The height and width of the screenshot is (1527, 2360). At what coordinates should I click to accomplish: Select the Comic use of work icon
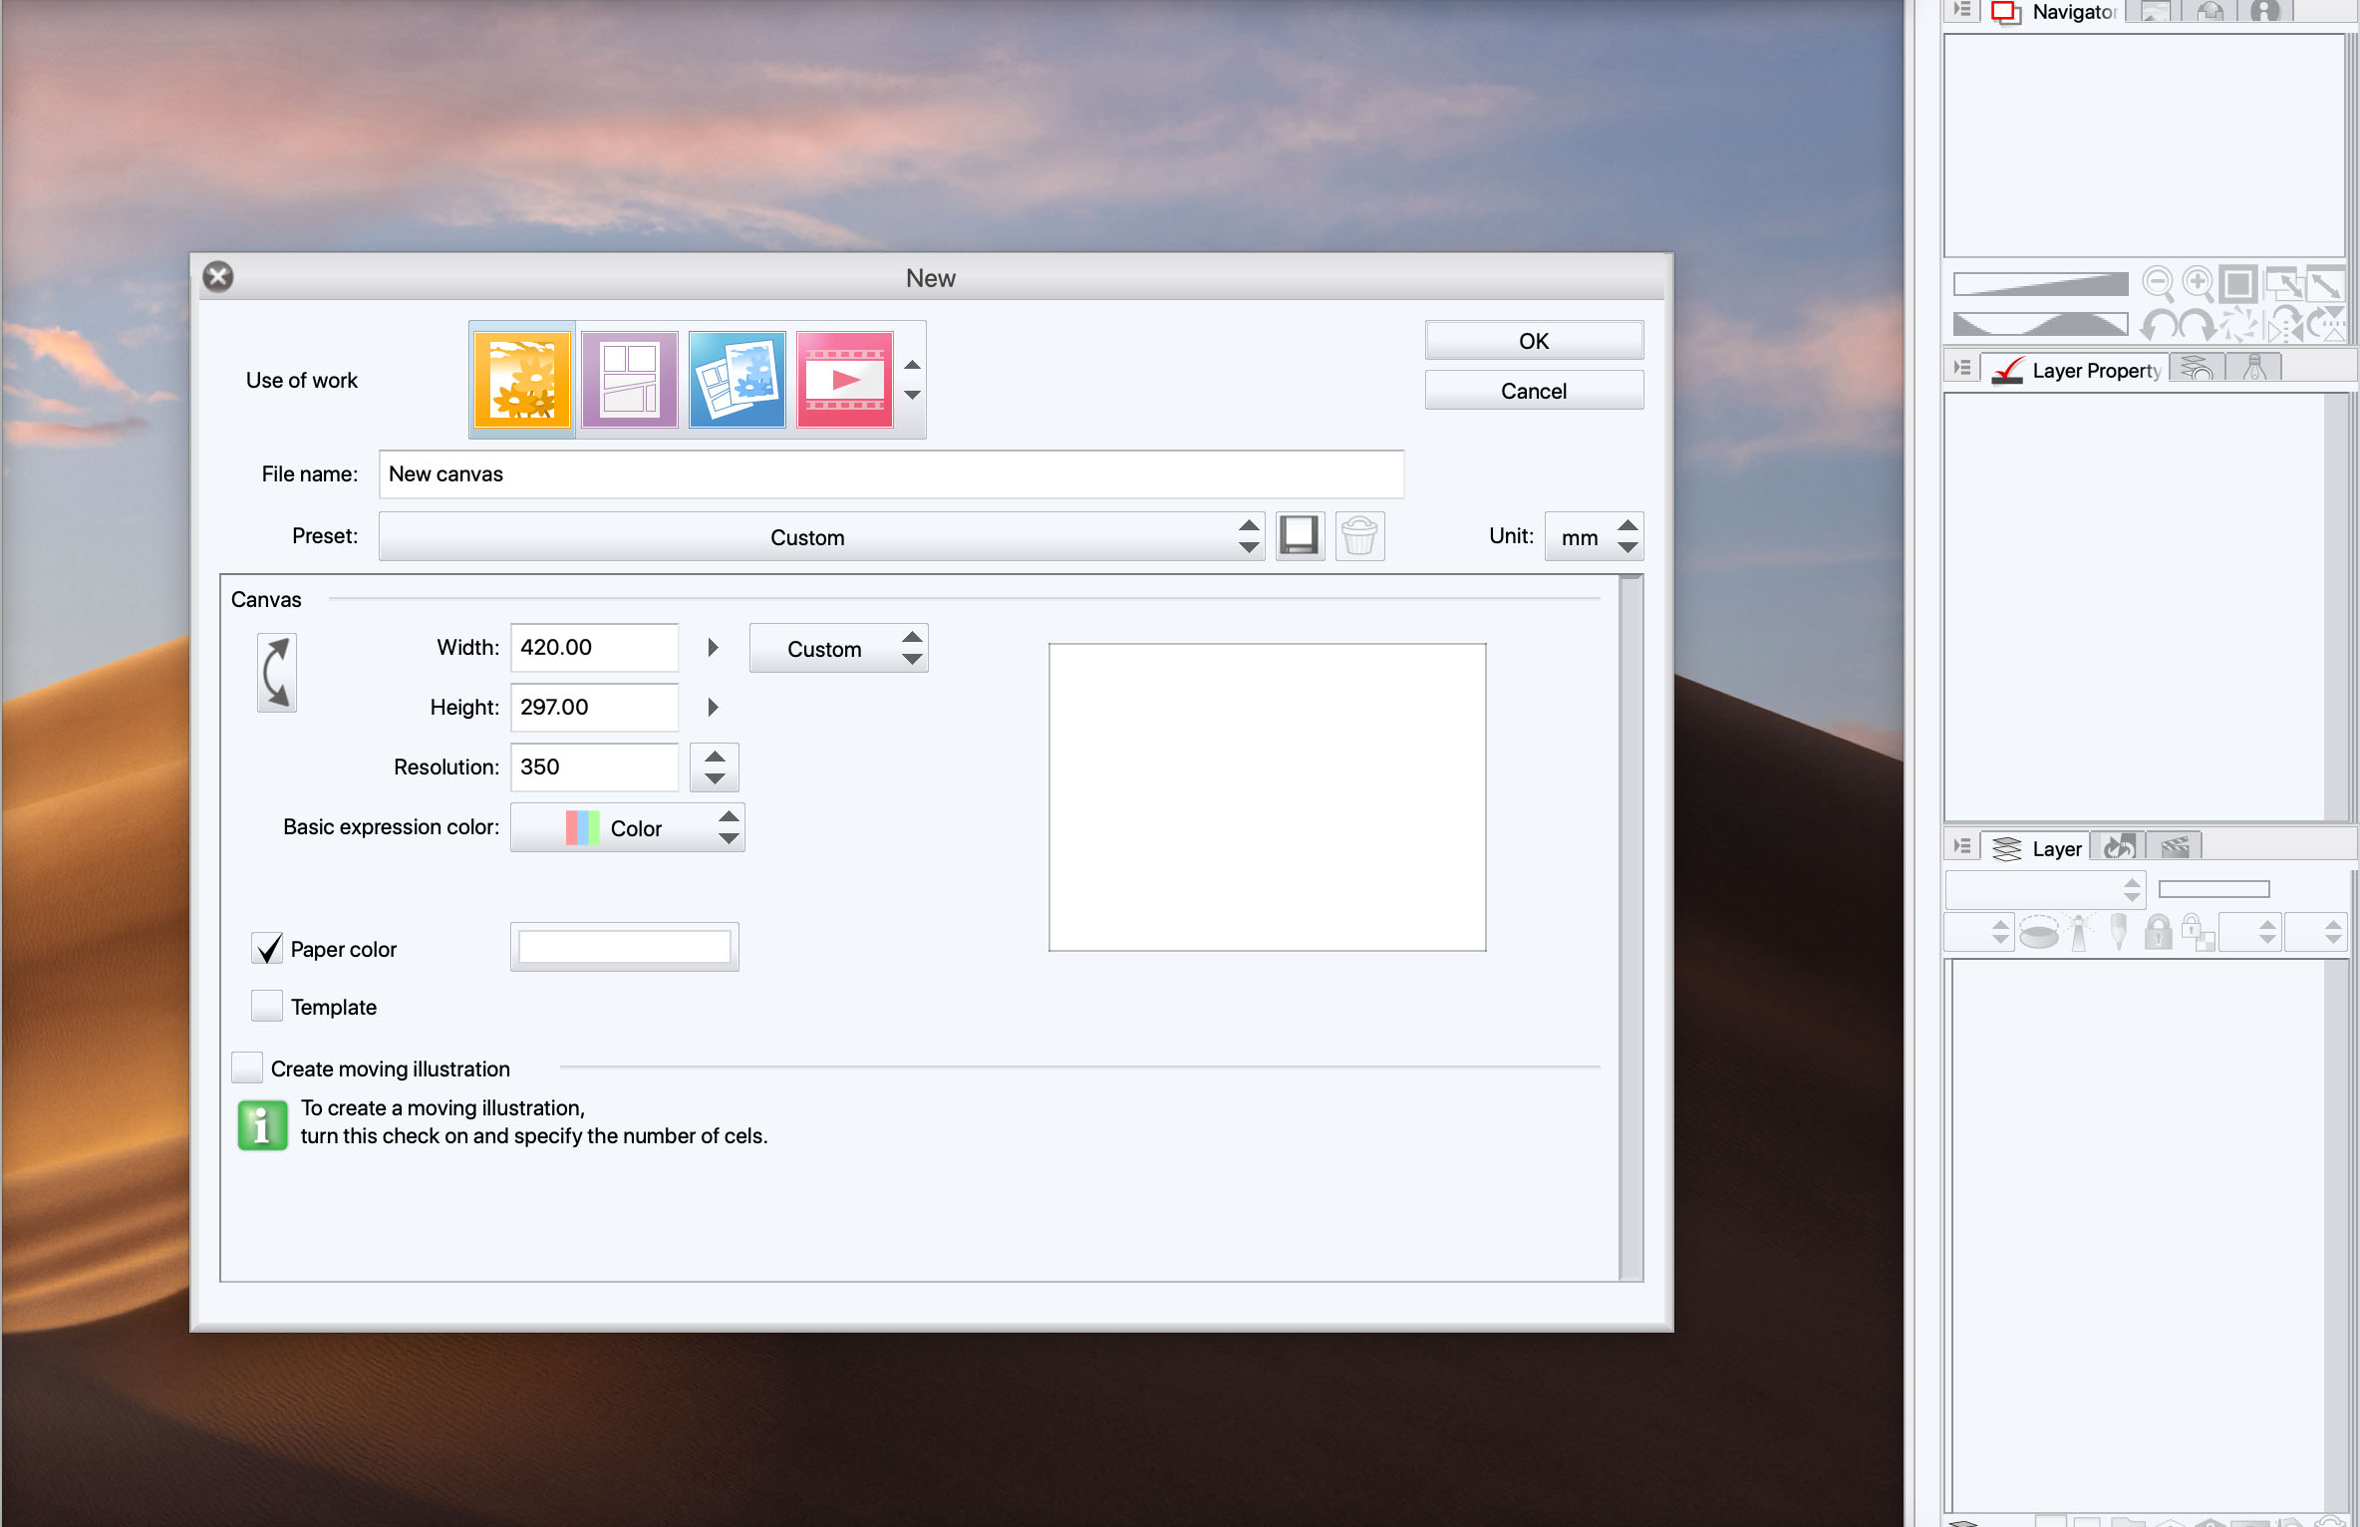tap(629, 380)
